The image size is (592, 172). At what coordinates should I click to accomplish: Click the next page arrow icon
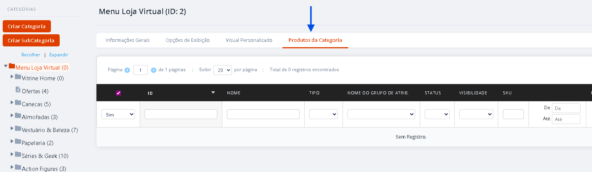pos(153,70)
